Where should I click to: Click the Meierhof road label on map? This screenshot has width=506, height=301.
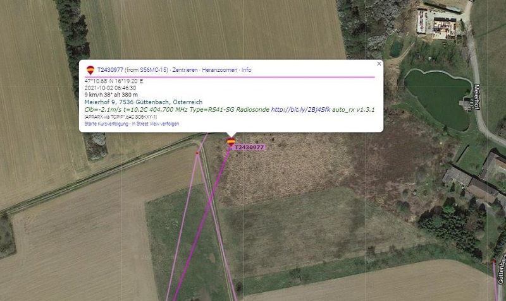click(478, 97)
